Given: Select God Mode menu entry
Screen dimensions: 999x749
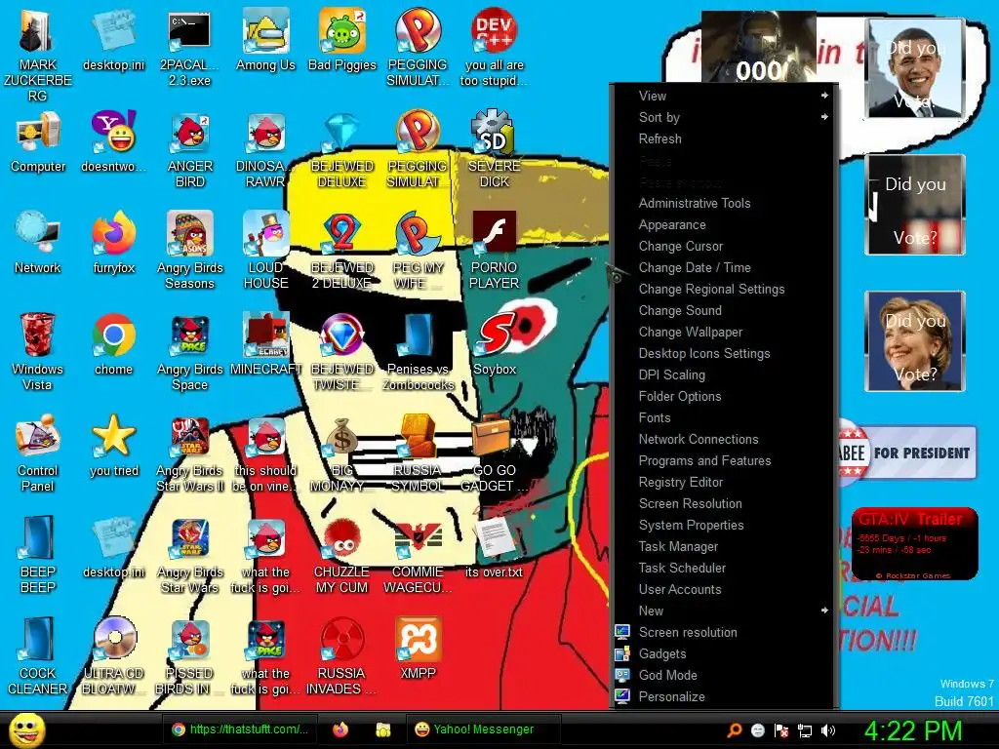Looking at the screenshot, I should point(724,675).
